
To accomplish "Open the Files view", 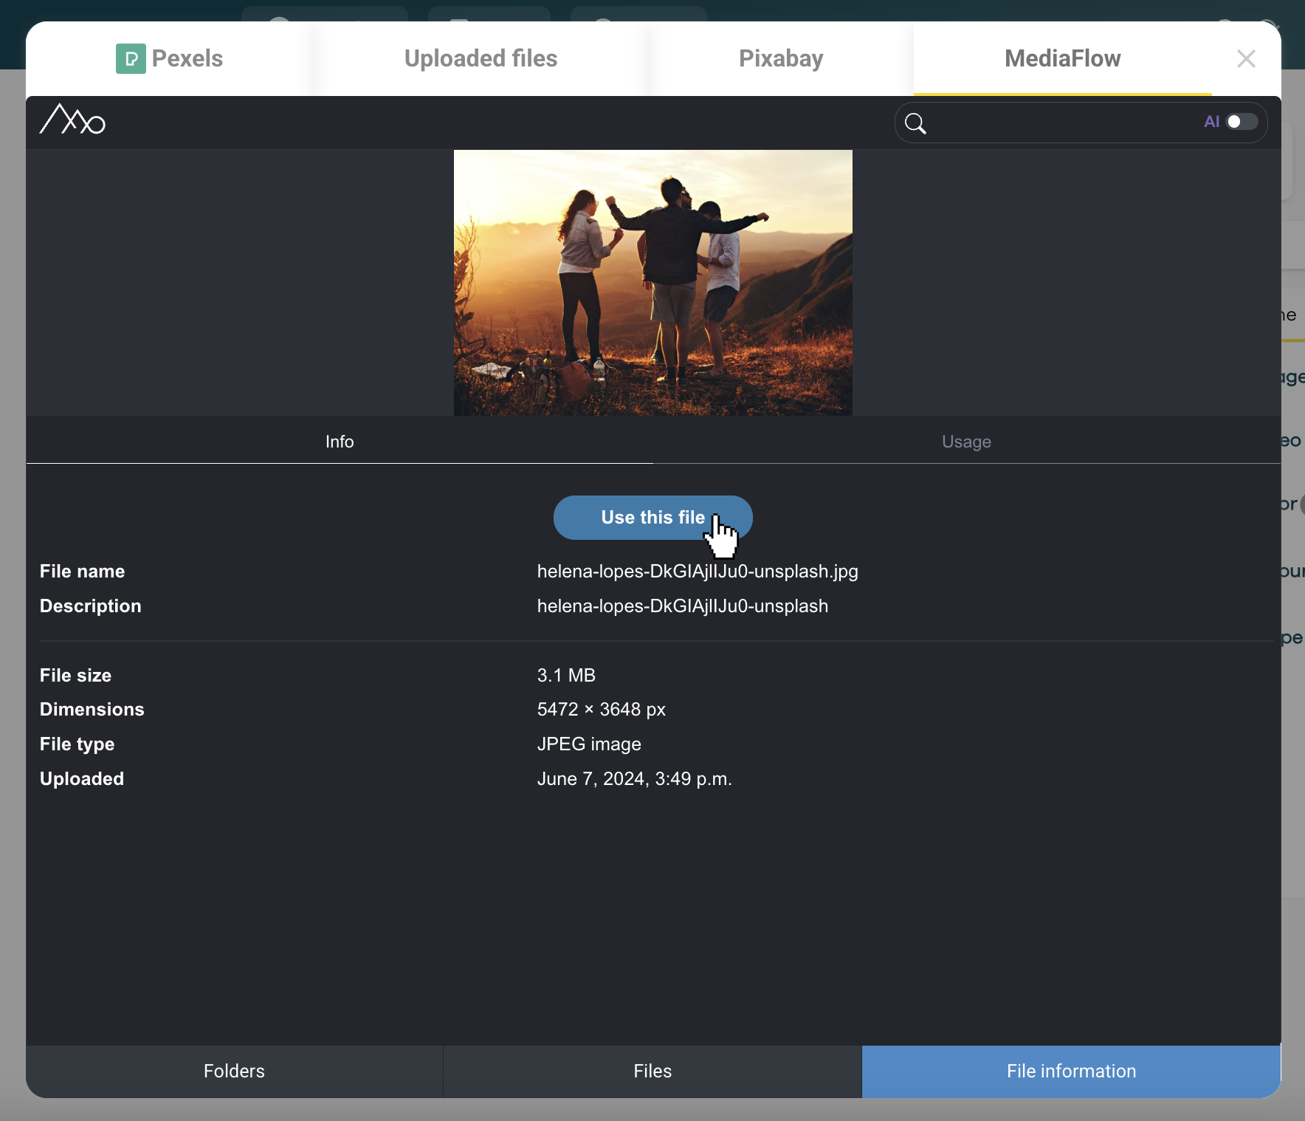I will (652, 1071).
